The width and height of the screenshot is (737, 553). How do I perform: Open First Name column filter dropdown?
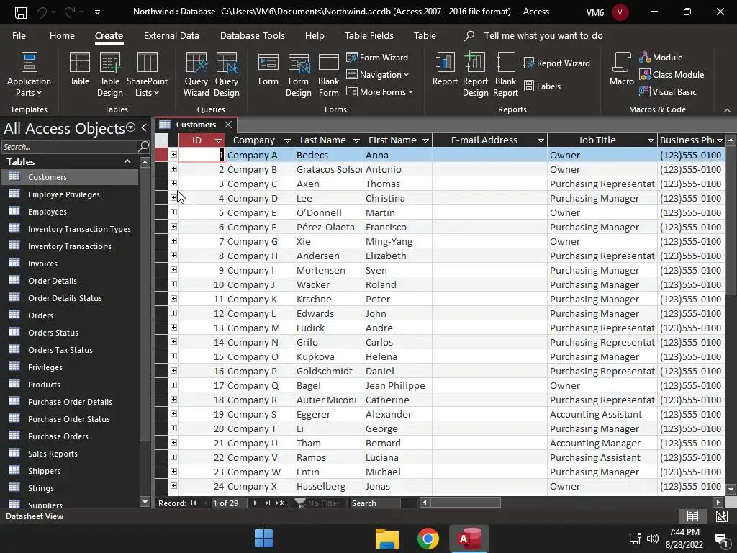pyautogui.click(x=425, y=140)
